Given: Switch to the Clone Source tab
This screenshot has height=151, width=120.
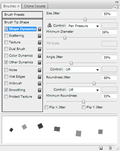Looking at the screenshot, I should pos(35,6).
